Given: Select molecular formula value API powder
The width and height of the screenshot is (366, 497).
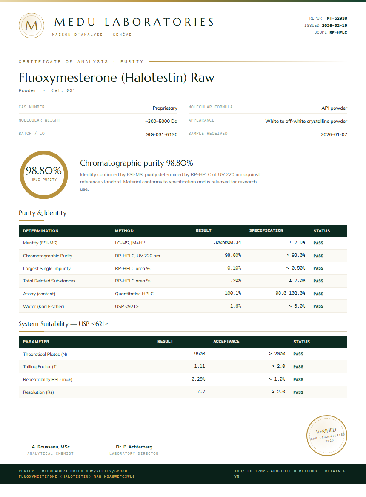Looking at the screenshot, I should [x=334, y=108].
